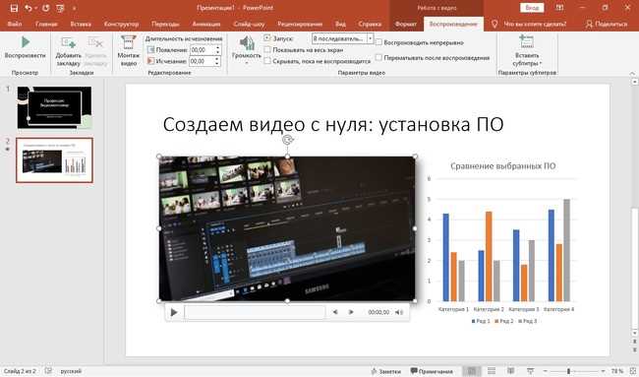
Task: Click the 78% zoom level
Action: pos(617,371)
